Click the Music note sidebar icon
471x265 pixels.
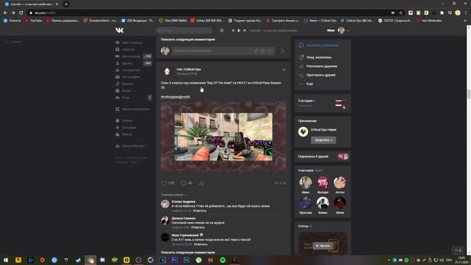coord(117,84)
